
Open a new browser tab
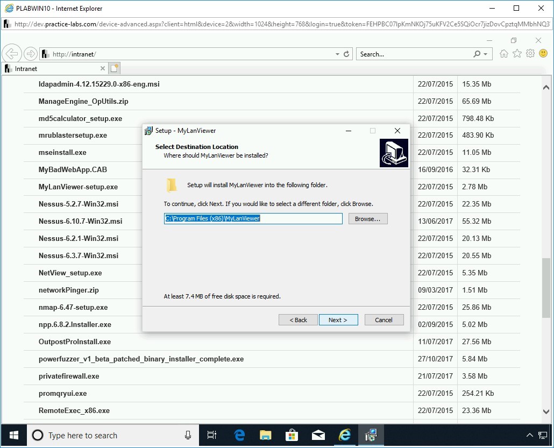[114, 68]
